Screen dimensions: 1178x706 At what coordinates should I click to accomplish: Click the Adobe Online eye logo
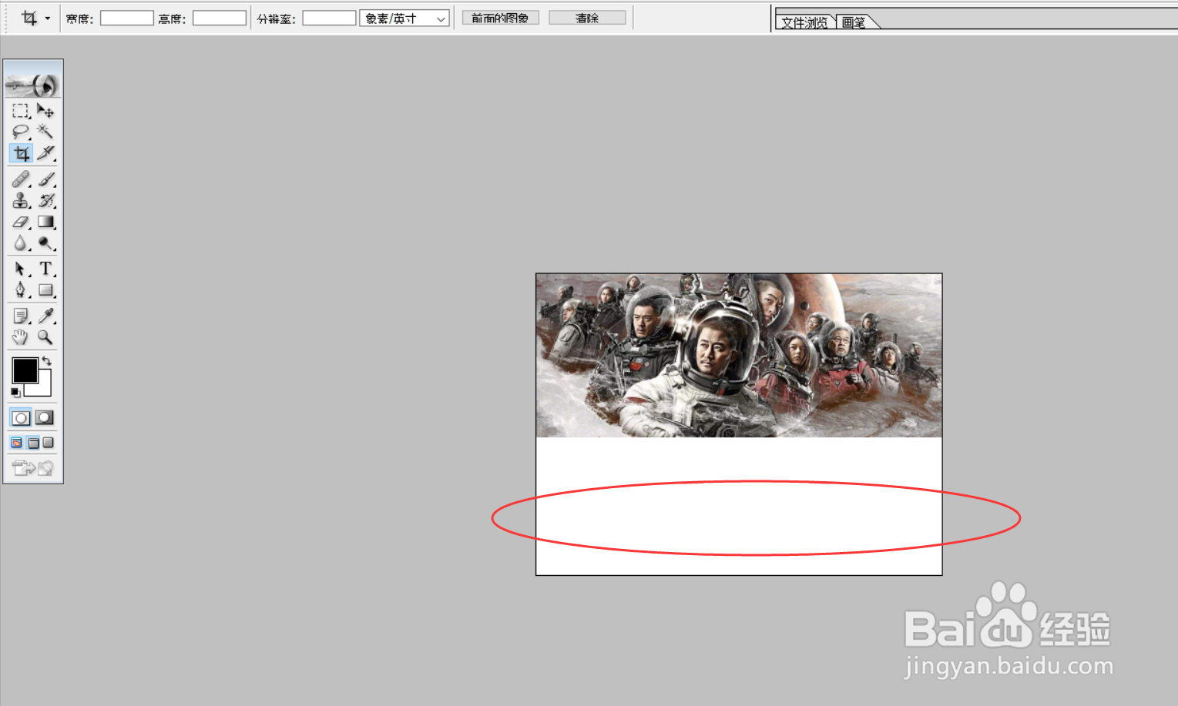(x=32, y=84)
